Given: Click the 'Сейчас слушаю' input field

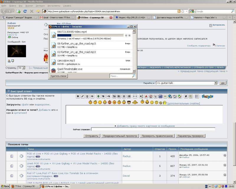Looking at the screenshot, I should pyautogui.click(x=153, y=129).
